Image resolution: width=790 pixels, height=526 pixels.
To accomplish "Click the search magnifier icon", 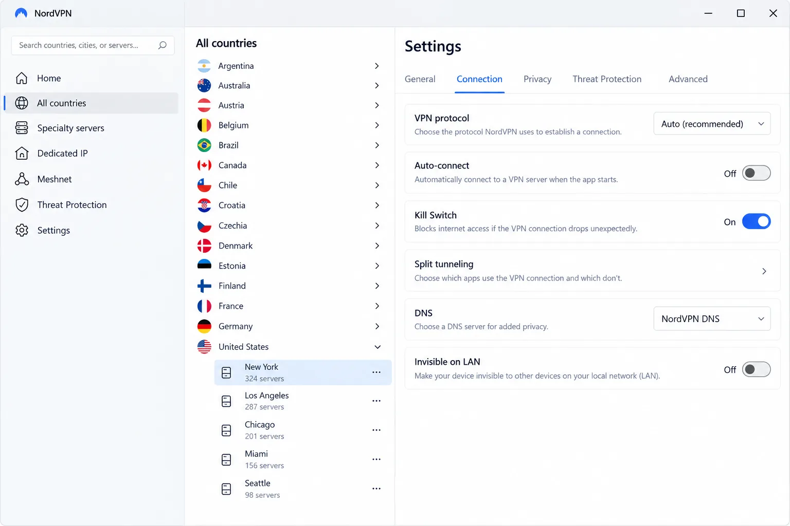I will (x=163, y=45).
